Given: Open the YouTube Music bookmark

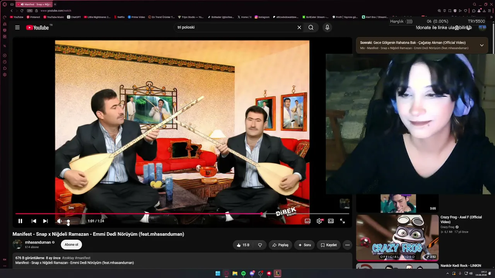Looking at the screenshot, I should pyautogui.click(x=54, y=17).
